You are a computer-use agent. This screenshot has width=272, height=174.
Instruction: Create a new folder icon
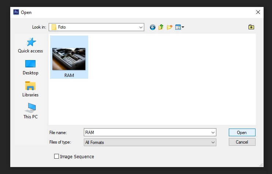click(x=169, y=27)
